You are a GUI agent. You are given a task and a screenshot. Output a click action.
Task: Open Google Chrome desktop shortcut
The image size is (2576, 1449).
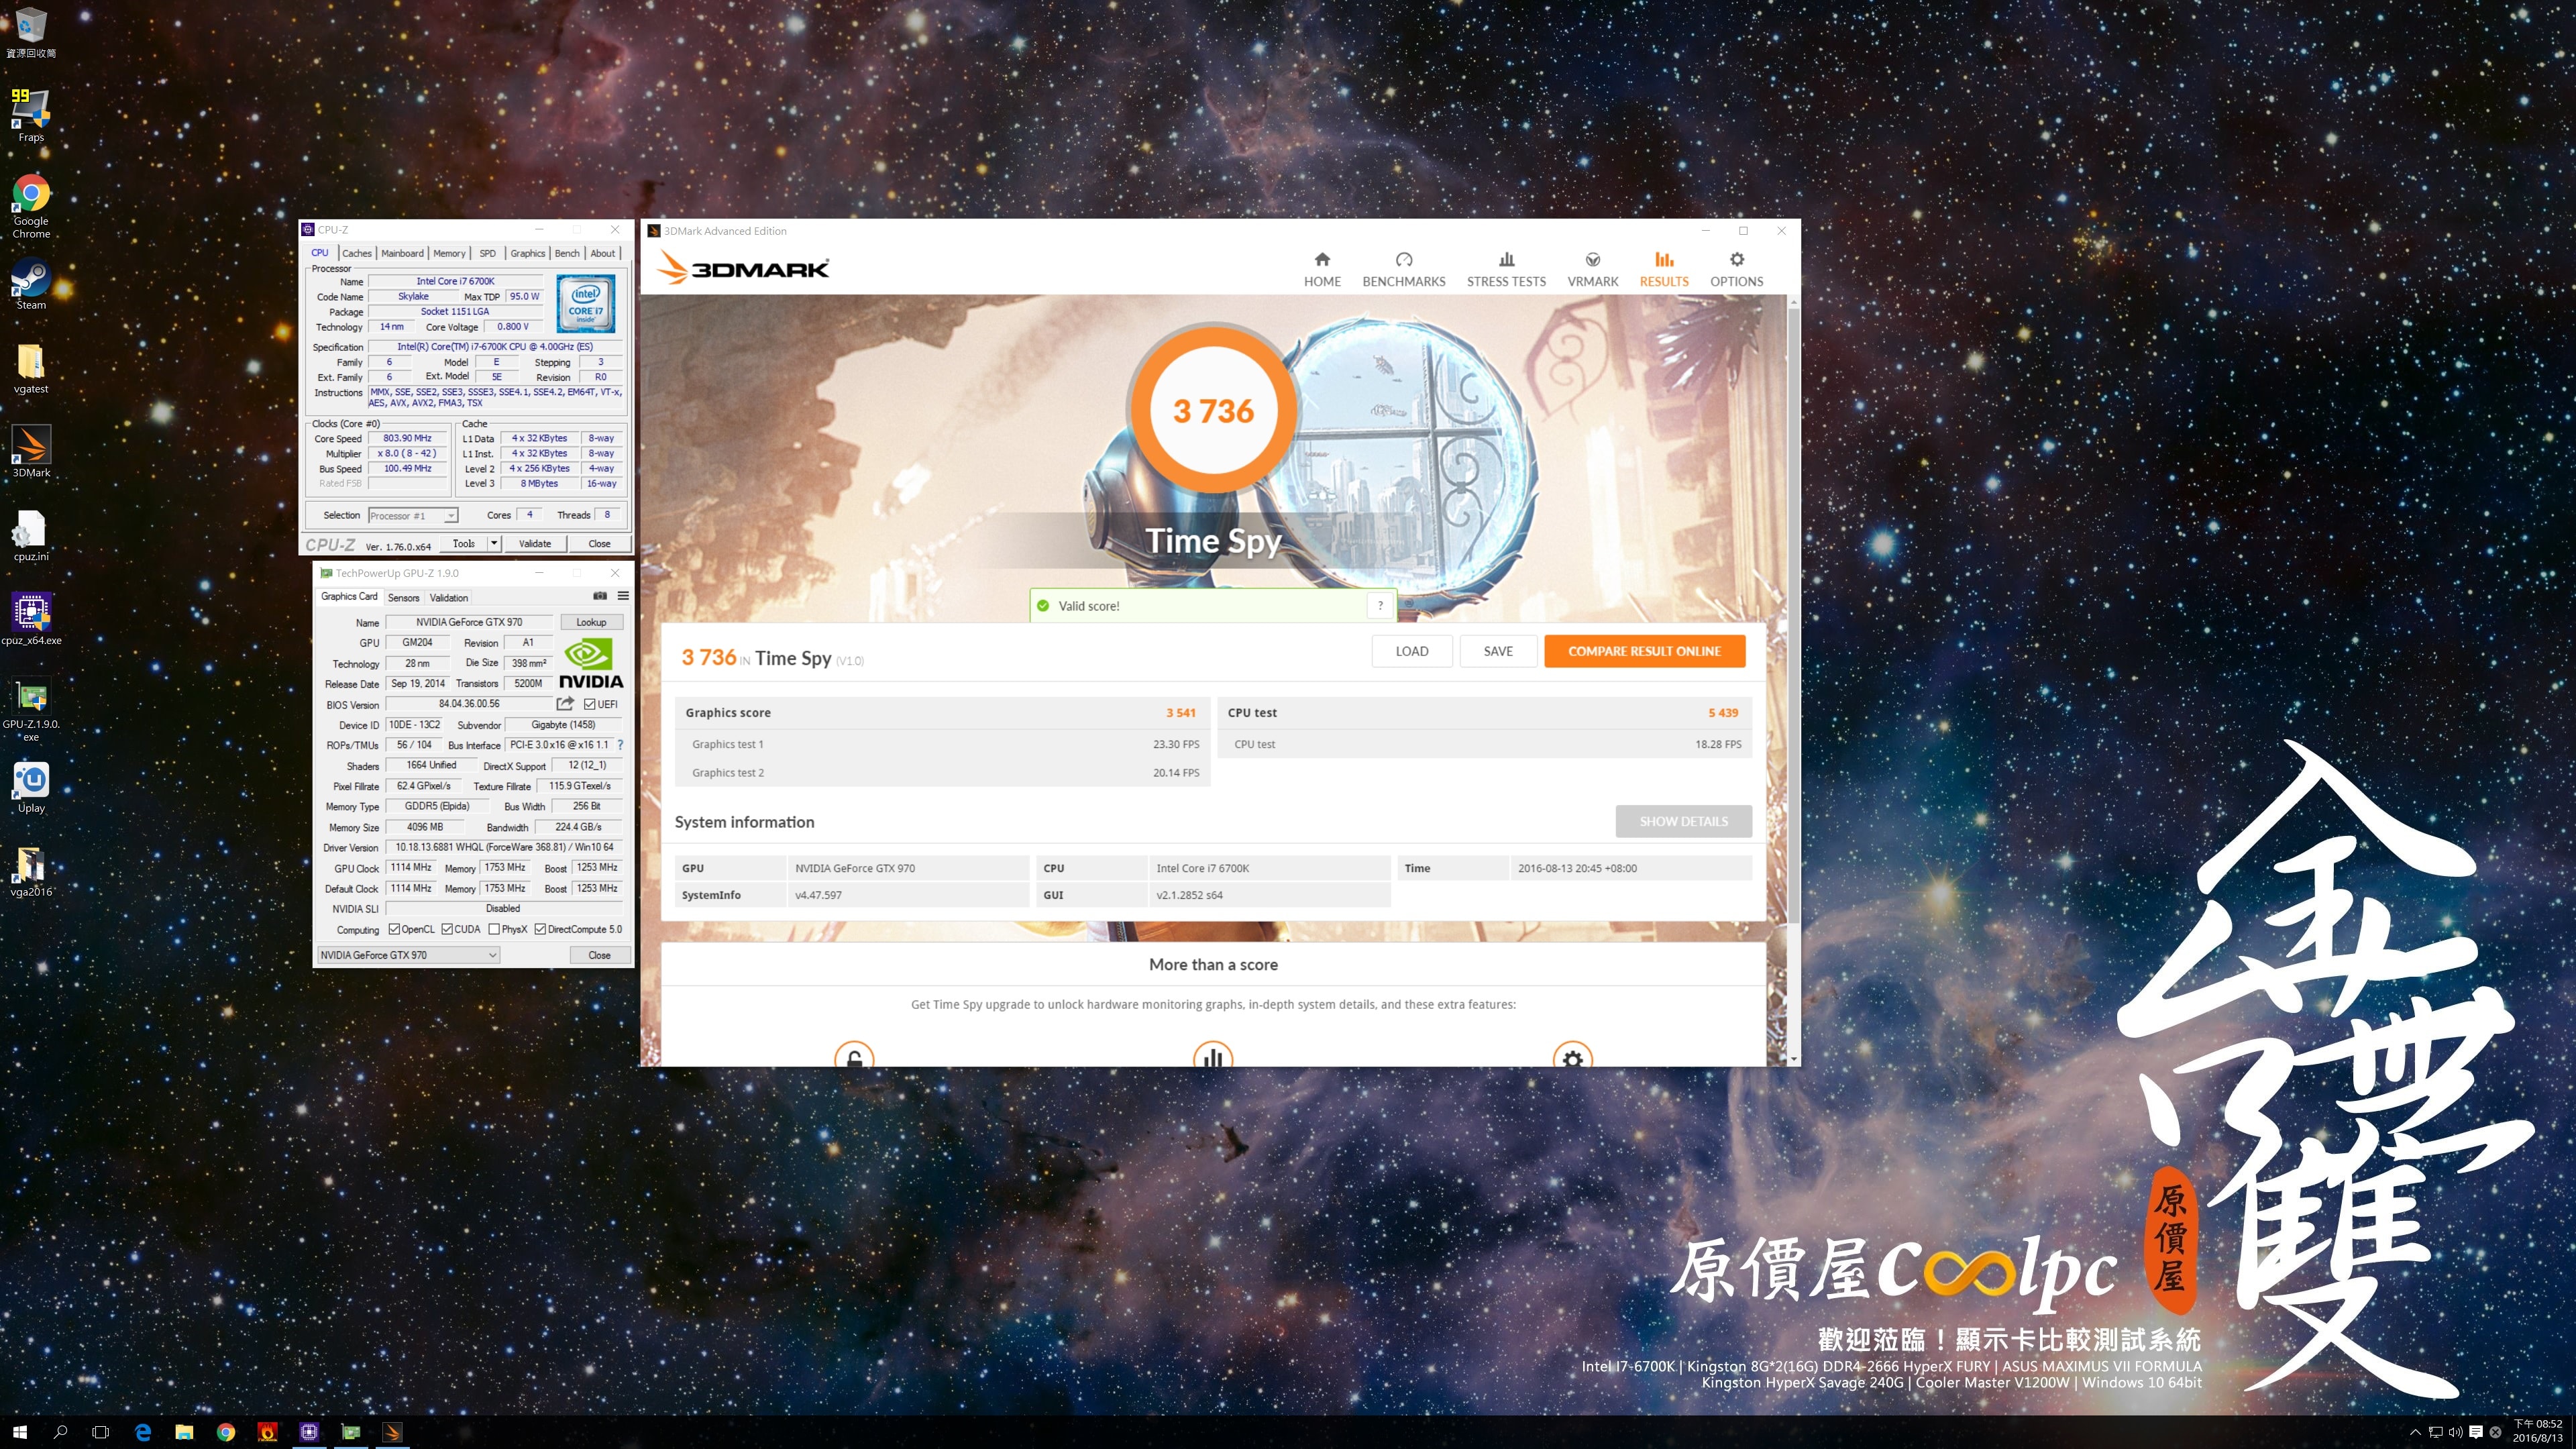(x=31, y=206)
